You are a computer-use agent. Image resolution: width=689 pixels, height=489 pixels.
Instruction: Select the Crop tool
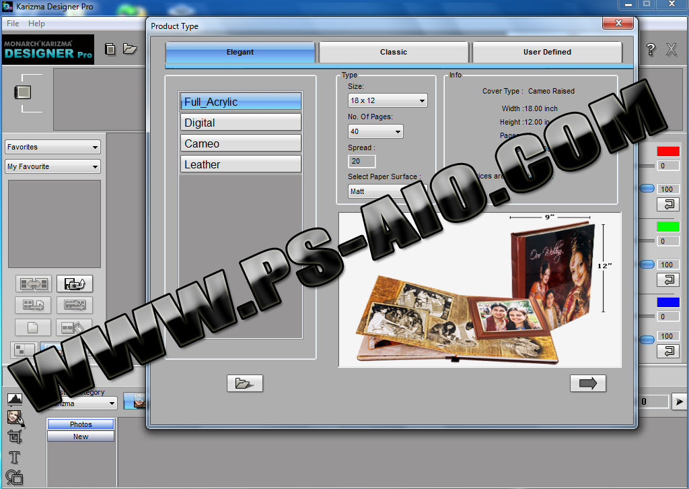tap(15, 436)
